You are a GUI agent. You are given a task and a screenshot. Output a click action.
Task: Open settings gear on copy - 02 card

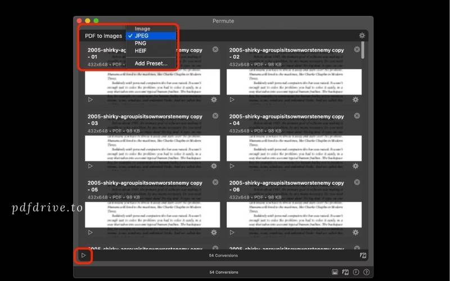click(355, 99)
